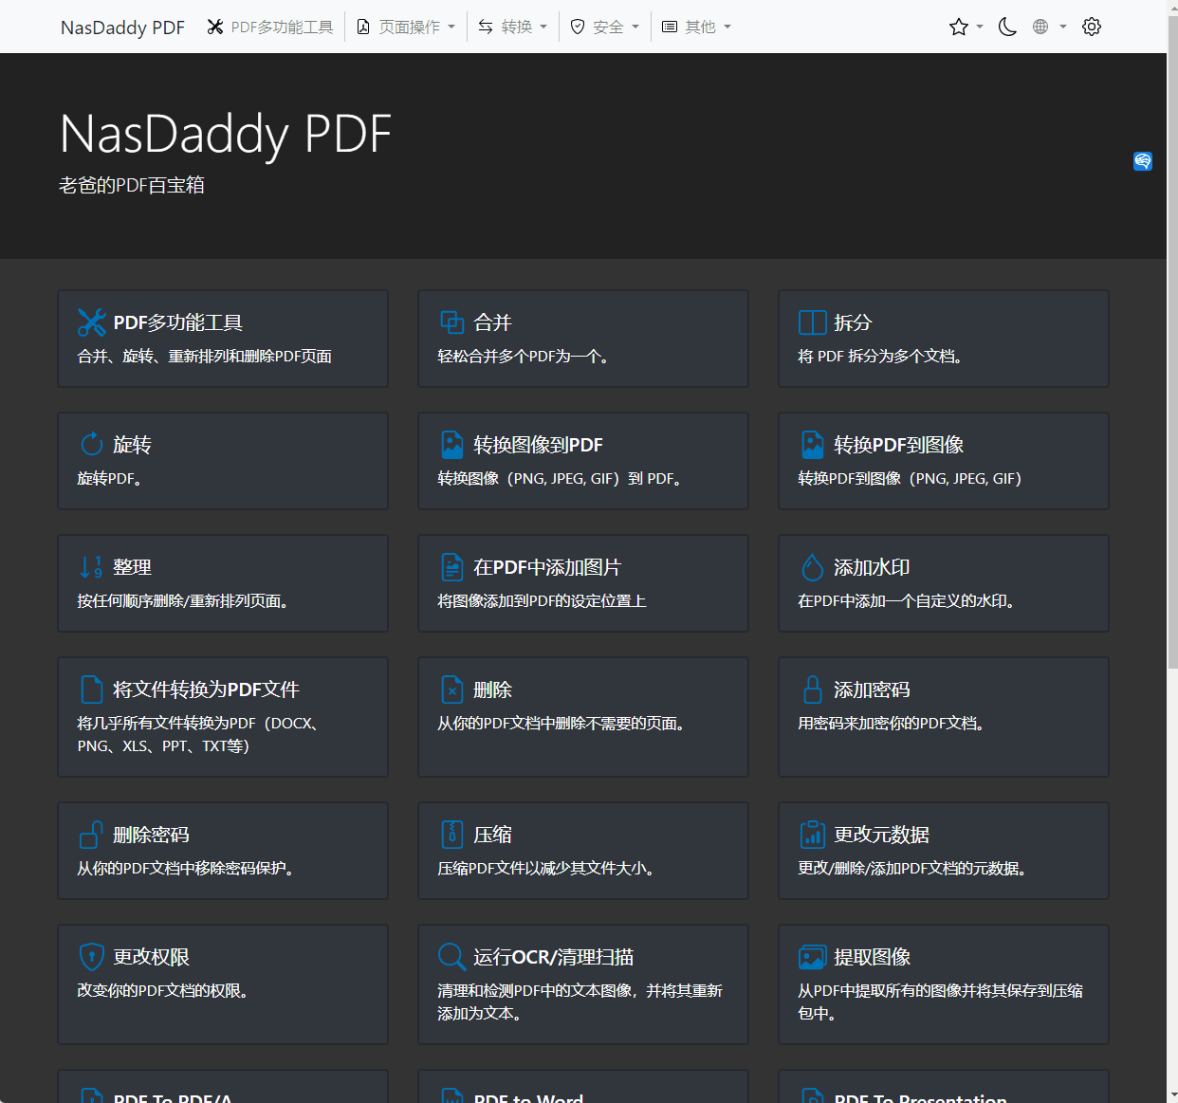Click the merge icon on 合并 card

(x=451, y=322)
